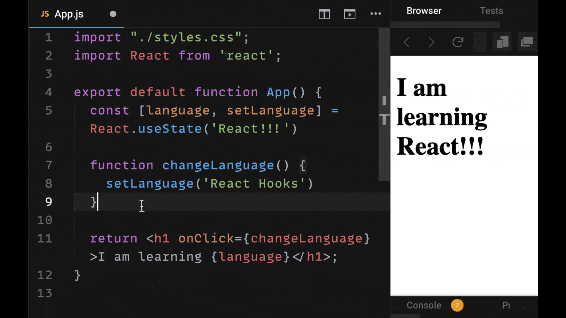566x318 pixels.
Task: Click the 'changeLanguage' function name on line 7
Action: click(218, 165)
